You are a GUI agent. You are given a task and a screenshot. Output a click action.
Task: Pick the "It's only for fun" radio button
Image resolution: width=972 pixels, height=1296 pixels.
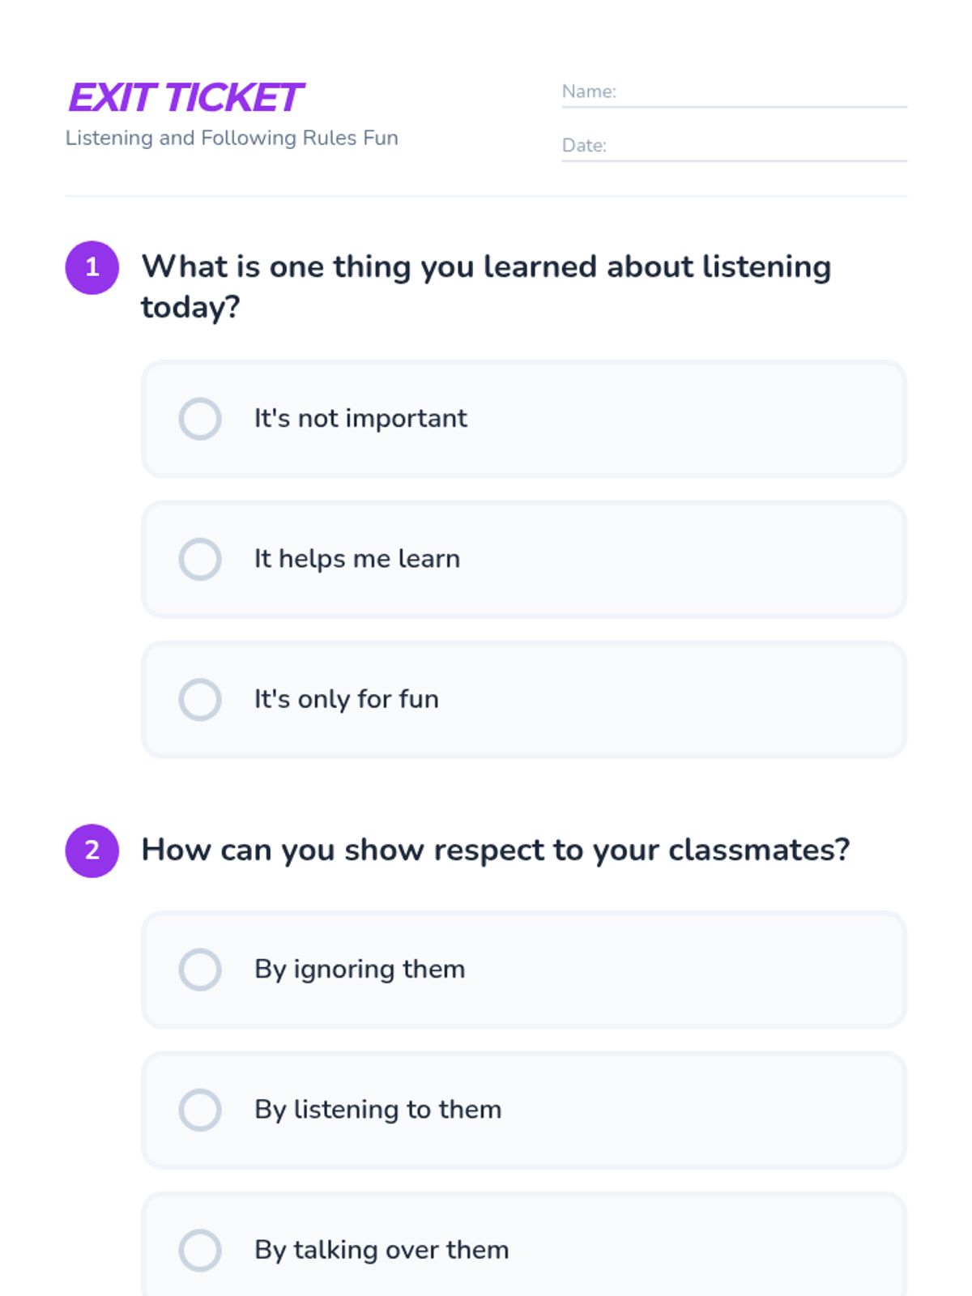[200, 699]
